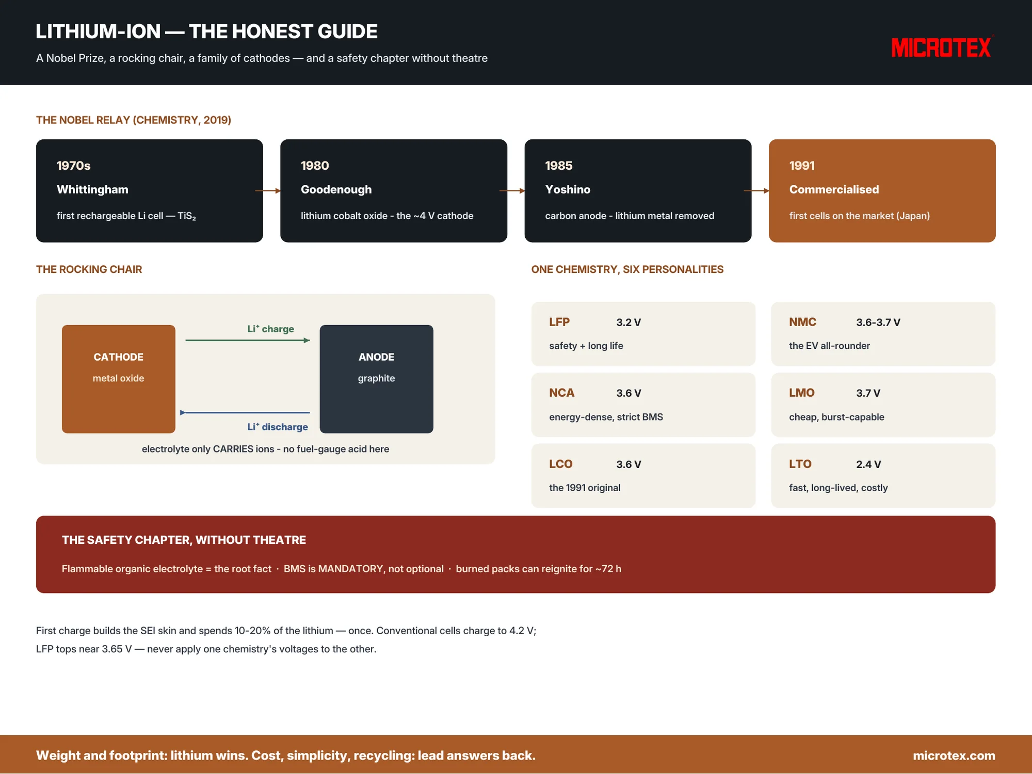Click 'THE NOBEL RELAY (CHEMISTRY, 2019)' heading

[134, 120]
